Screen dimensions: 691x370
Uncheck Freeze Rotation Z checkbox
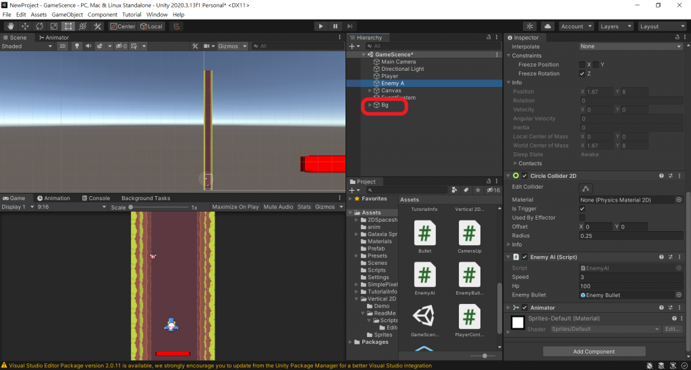point(582,73)
